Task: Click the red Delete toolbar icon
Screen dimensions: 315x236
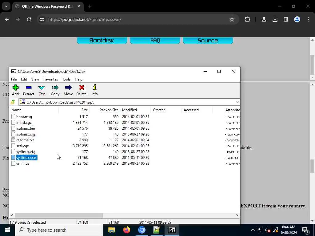Action: pyautogui.click(x=81, y=90)
